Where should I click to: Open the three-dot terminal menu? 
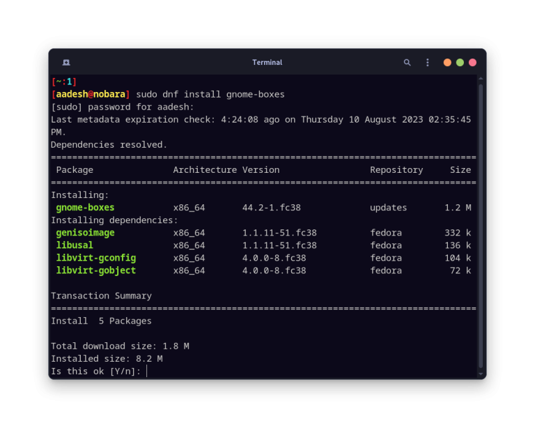(x=427, y=63)
